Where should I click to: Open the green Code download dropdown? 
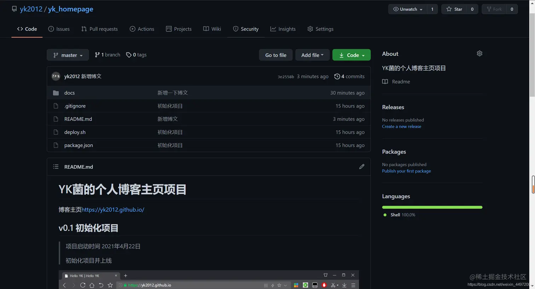(351, 55)
